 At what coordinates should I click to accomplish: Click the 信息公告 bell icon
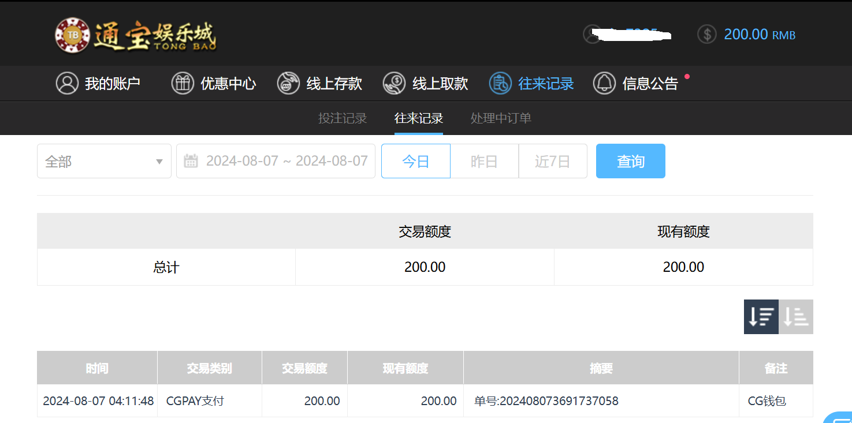(604, 84)
